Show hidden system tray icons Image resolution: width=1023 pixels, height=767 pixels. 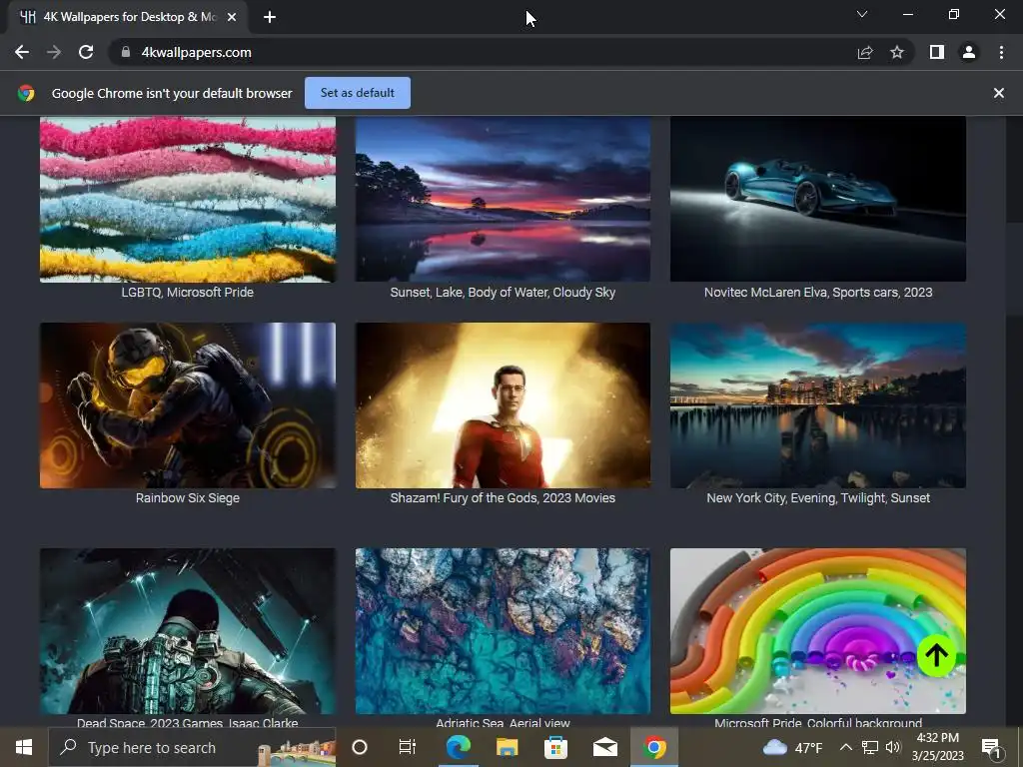[x=845, y=747]
